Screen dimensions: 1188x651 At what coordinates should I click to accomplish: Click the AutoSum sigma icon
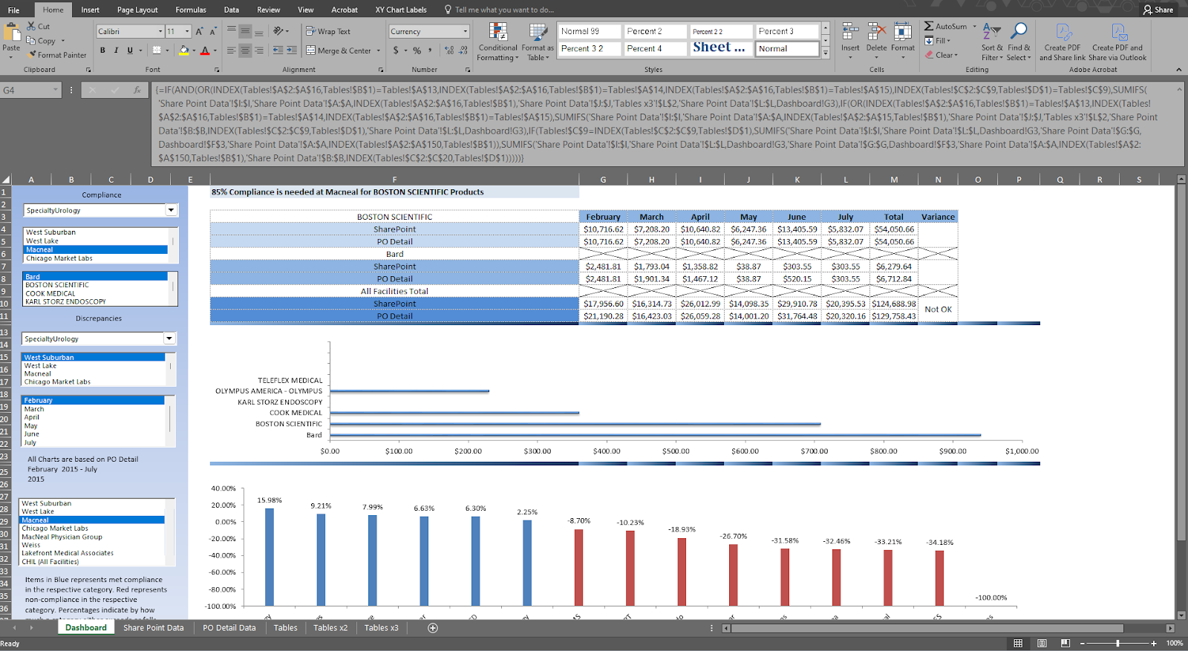coord(929,26)
